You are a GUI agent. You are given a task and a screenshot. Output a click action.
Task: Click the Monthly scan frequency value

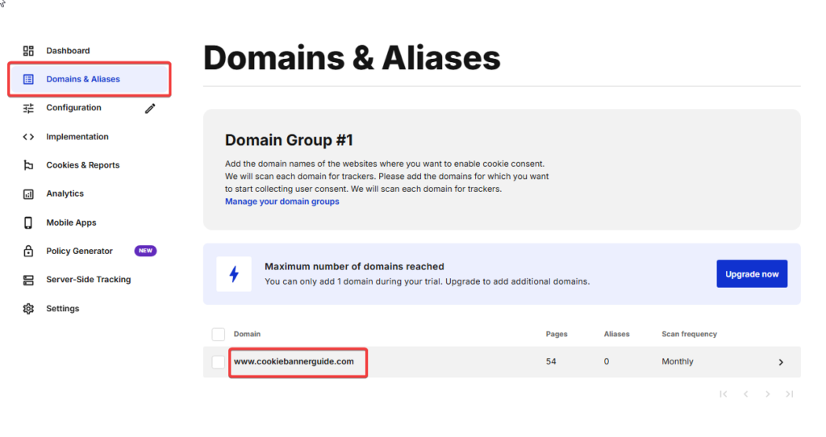click(678, 362)
